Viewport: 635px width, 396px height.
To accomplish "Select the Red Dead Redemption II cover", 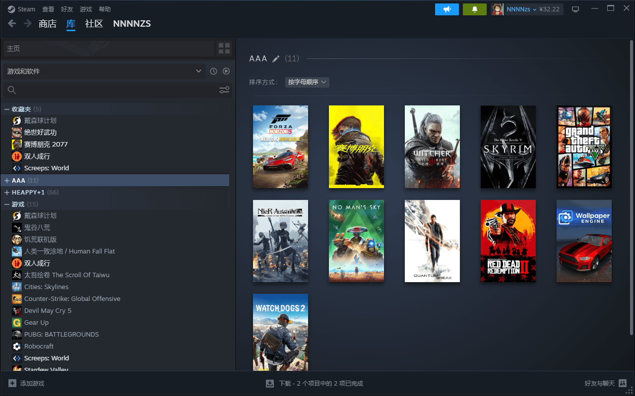I will pos(508,241).
